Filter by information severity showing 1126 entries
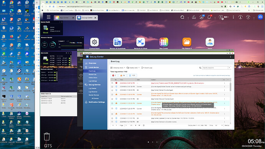This screenshot has width=265, height=149. pyautogui.click(x=132, y=76)
